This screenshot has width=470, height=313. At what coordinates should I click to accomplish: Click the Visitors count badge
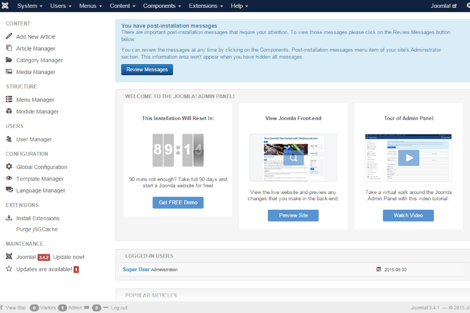point(34,308)
